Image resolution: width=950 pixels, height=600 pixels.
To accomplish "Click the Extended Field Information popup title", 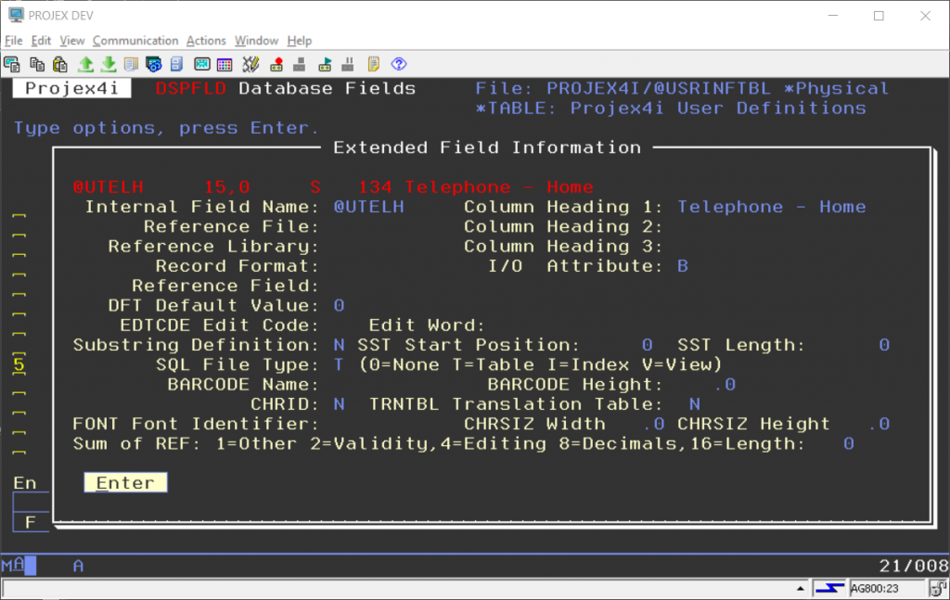I will [x=487, y=147].
